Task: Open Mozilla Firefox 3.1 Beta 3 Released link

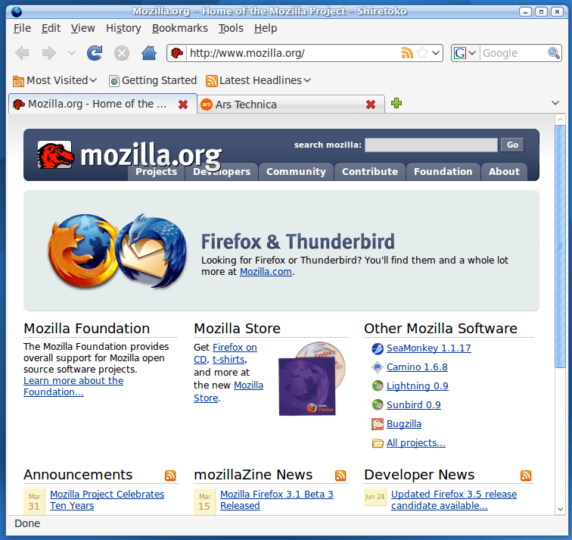Action: 276,500
